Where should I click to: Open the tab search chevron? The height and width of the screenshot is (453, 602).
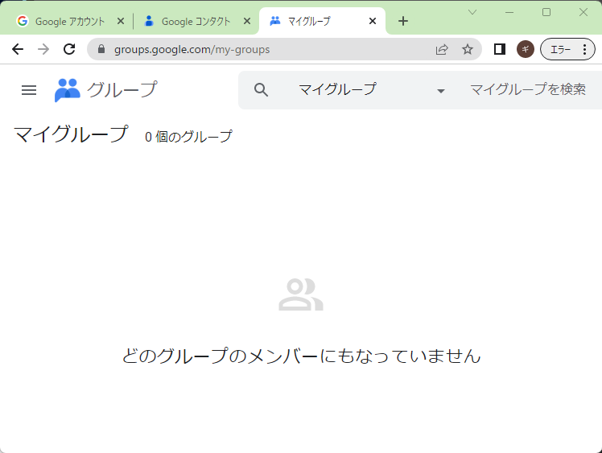coord(472,12)
